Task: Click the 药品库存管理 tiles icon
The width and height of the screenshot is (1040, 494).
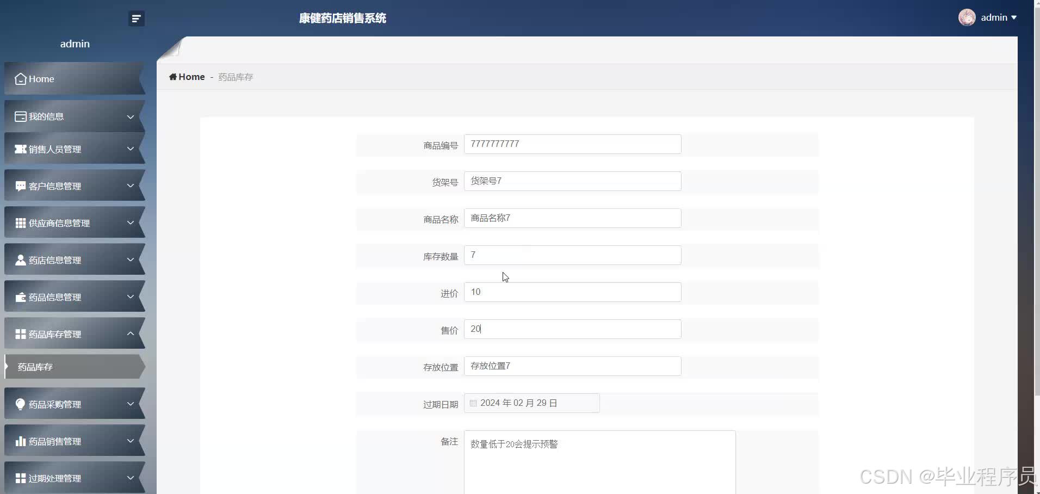Action: click(21, 334)
